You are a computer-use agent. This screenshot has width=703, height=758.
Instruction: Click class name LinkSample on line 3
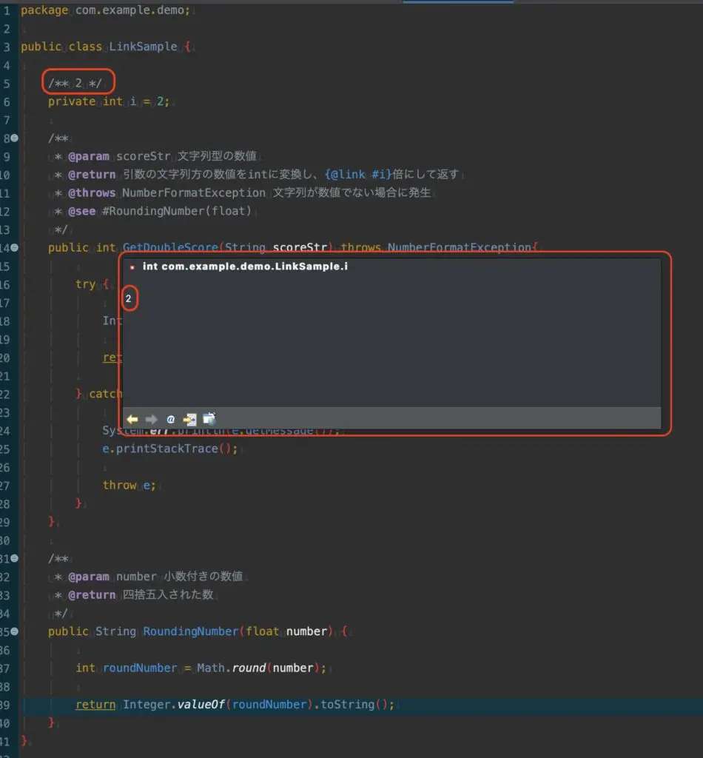143,47
